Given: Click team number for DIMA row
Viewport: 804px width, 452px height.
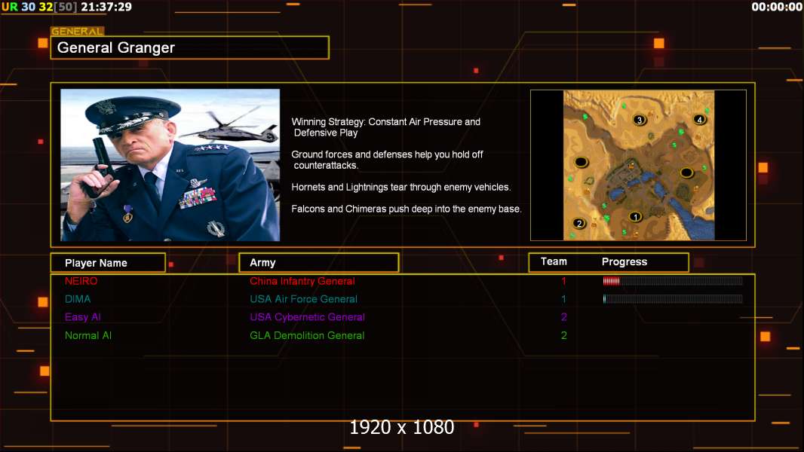Looking at the screenshot, I should click(563, 299).
